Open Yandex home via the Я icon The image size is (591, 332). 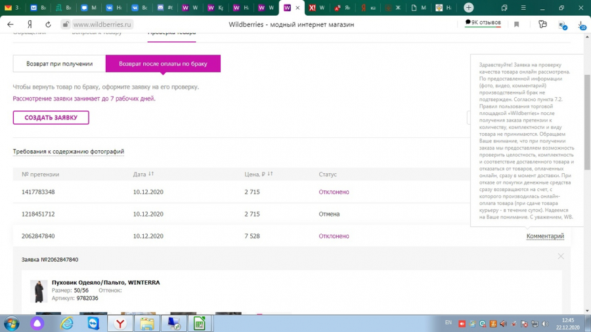point(30,24)
